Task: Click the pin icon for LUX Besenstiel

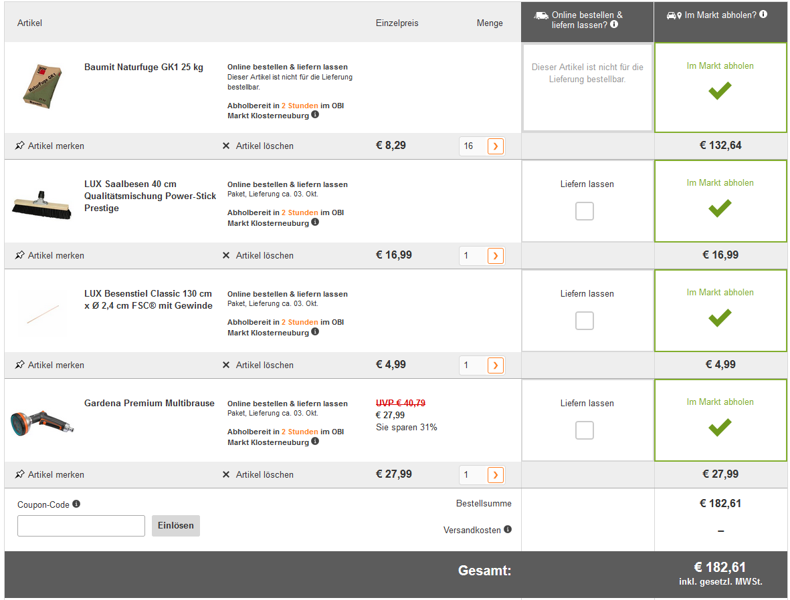Action: [19, 365]
